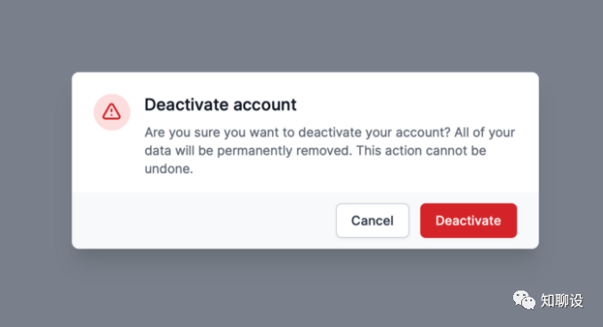Click the word "Deactivate" in the heading

click(187, 105)
